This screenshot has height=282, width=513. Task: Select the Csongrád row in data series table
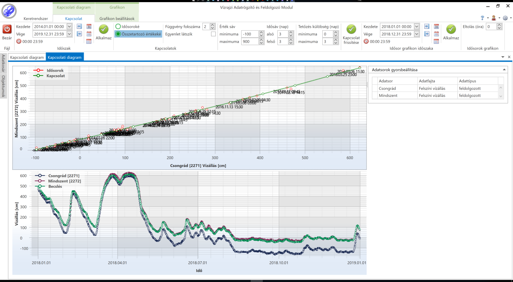tap(435, 88)
